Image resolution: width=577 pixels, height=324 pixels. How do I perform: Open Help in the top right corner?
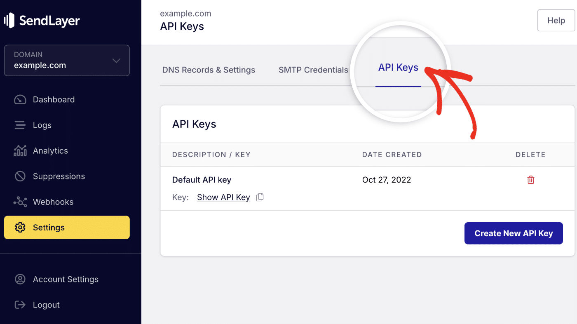pyautogui.click(x=556, y=20)
